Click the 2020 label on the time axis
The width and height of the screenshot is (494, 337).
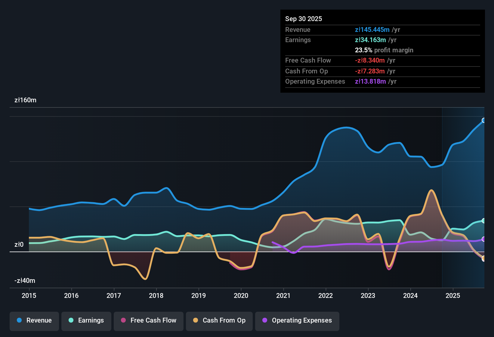[241, 296]
